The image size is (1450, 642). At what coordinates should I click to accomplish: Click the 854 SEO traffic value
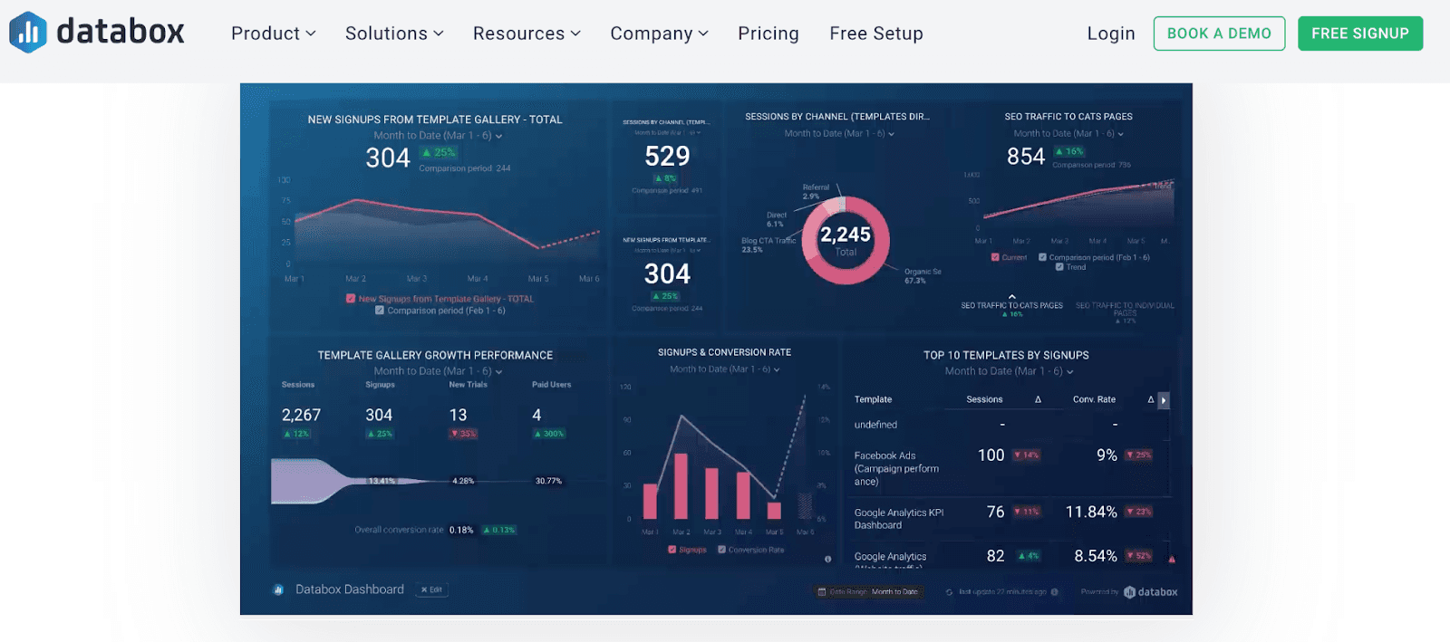click(1026, 157)
